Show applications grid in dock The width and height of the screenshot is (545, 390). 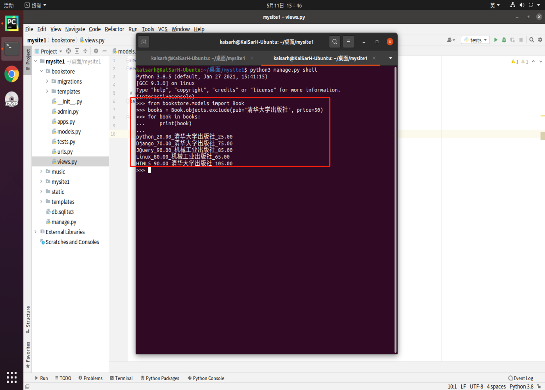pos(12,377)
